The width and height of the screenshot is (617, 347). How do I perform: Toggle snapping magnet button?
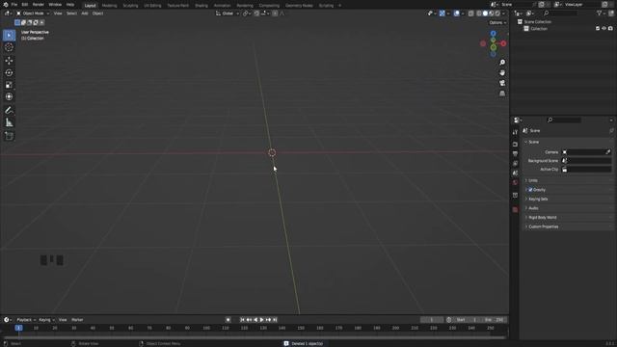pos(256,13)
